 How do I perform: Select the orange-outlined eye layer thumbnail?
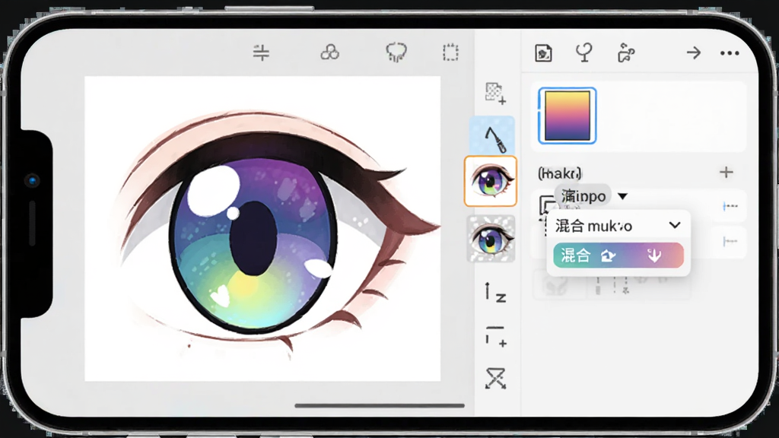491,181
